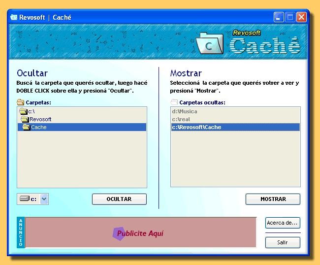Click the OCULTAR button
The height and width of the screenshot is (265, 320).
pyautogui.click(x=119, y=199)
